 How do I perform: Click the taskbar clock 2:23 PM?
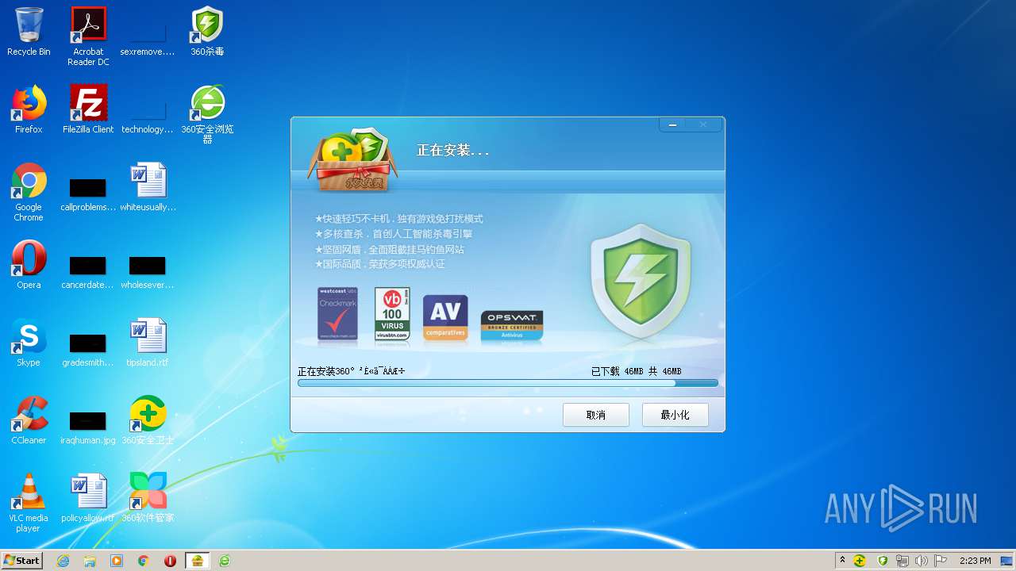[975, 561]
